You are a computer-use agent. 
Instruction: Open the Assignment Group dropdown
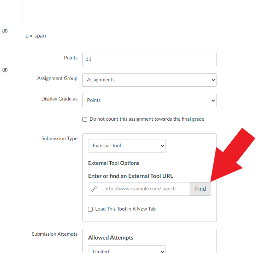coord(149,80)
